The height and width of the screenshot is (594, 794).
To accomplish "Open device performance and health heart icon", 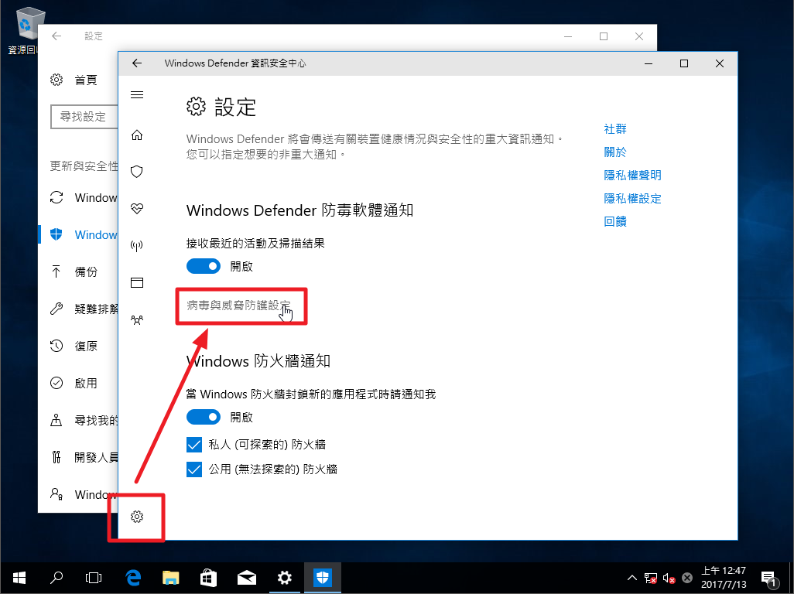I will (x=137, y=209).
